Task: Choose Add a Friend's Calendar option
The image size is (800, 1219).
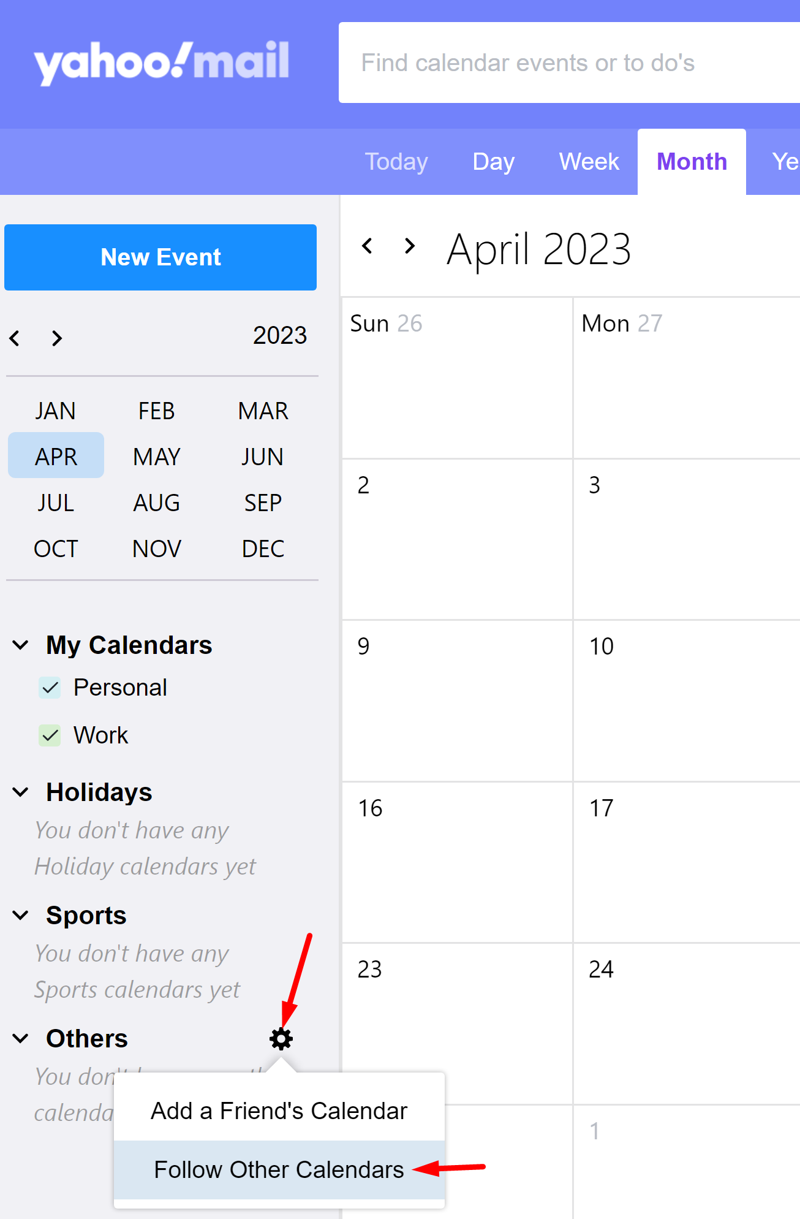Action: click(x=279, y=1111)
